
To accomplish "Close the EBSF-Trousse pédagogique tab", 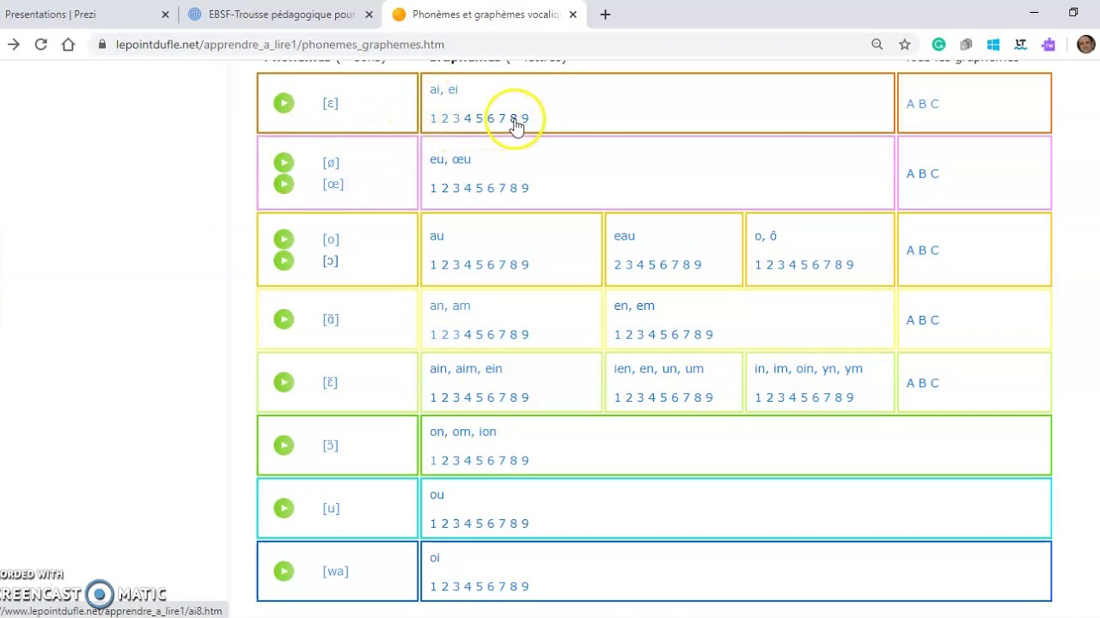I will tap(369, 15).
